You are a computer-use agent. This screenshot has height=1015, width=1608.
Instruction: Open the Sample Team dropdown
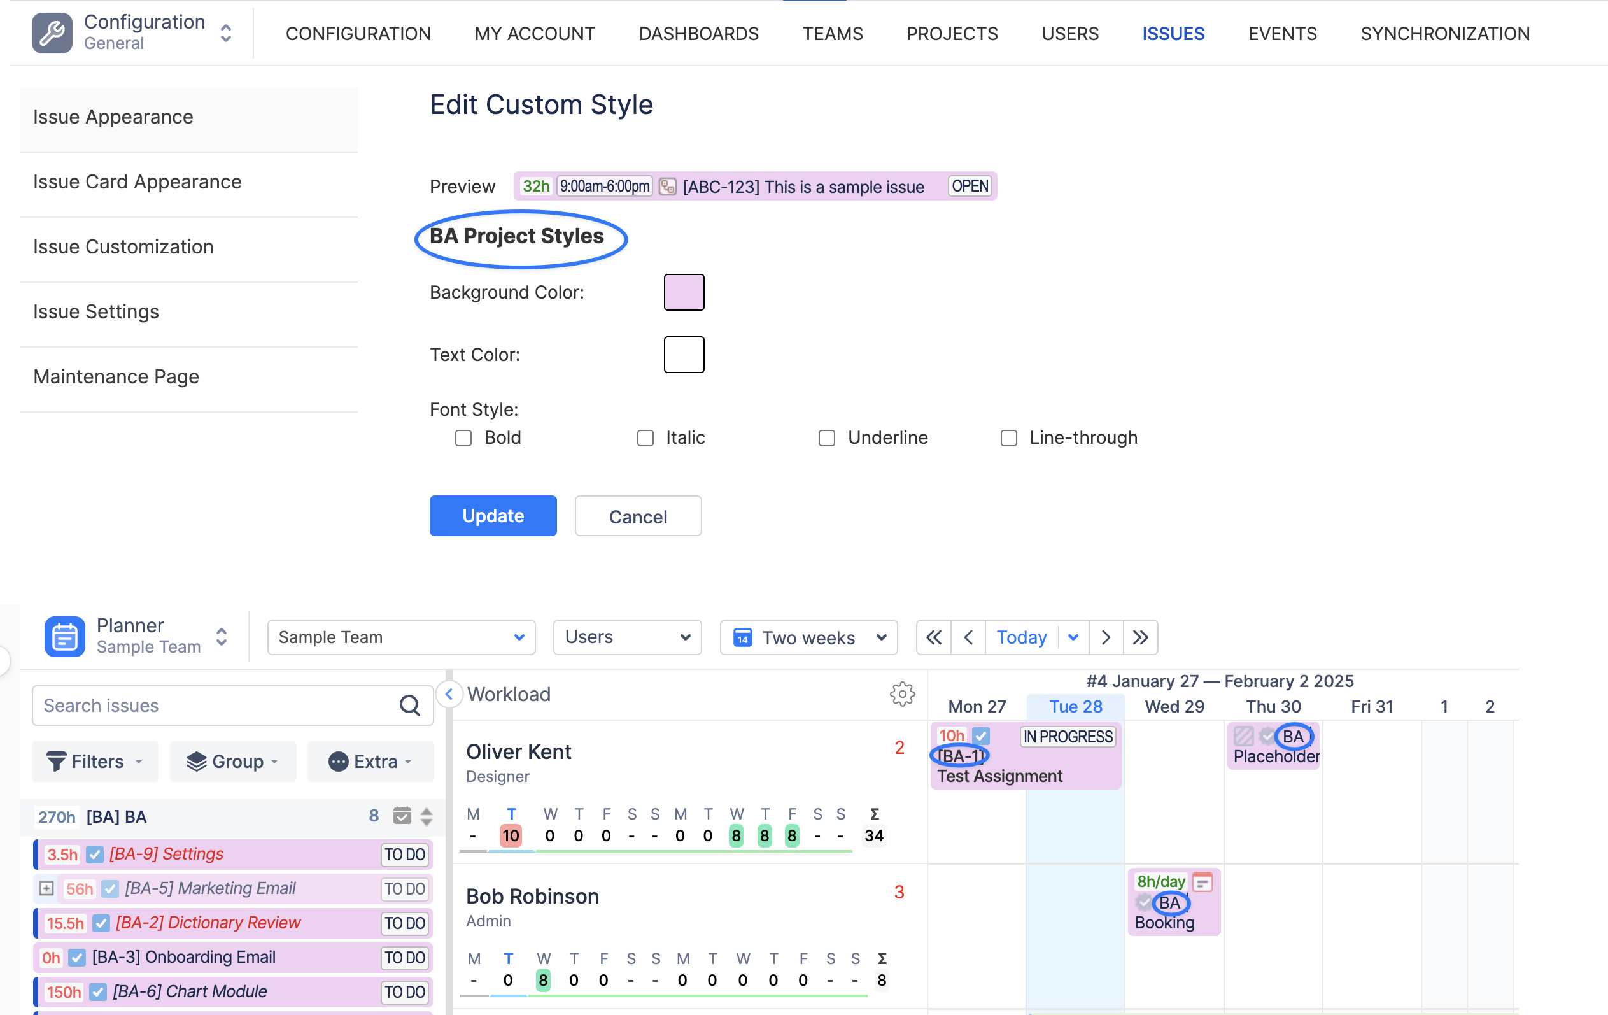click(x=400, y=637)
